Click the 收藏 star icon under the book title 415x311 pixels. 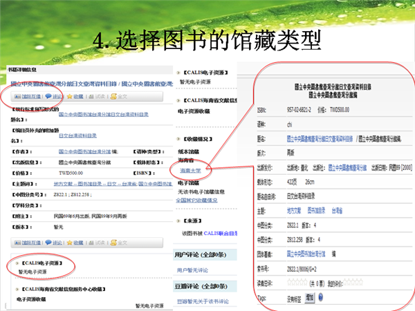70,97
